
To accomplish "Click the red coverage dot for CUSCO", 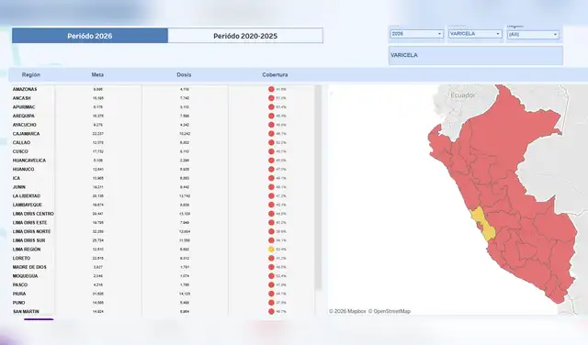I will (x=271, y=151).
